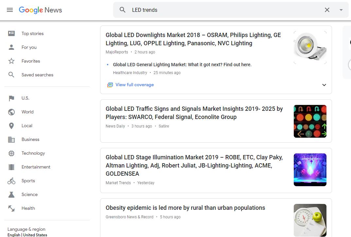Click the Sports bicycle icon
Screen dimensions: 351x237
tap(11, 181)
